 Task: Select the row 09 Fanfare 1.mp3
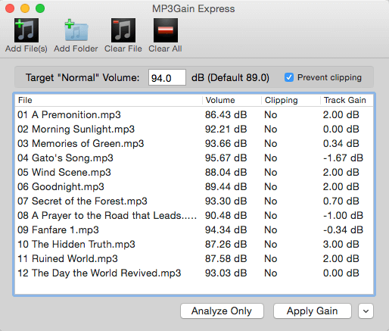click(x=194, y=230)
